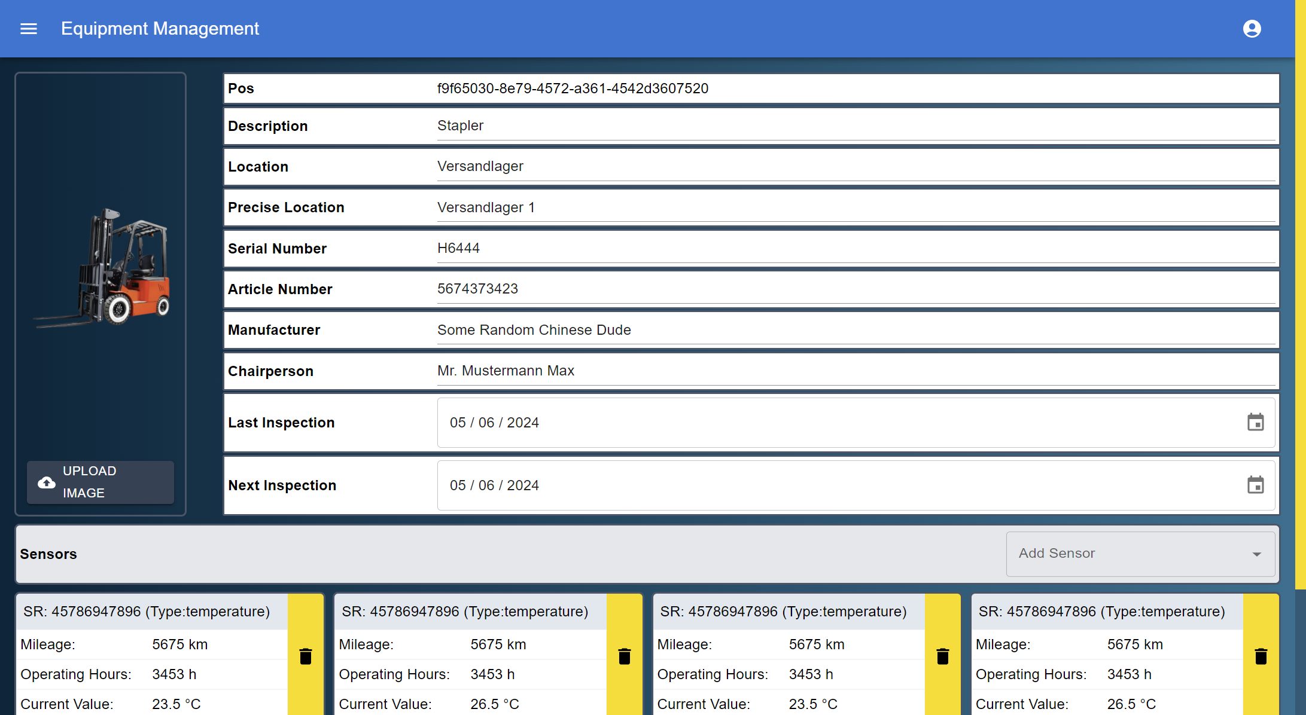Screen dimensions: 1306x715
Task: Click the Serial Number row label
Action: point(277,249)
